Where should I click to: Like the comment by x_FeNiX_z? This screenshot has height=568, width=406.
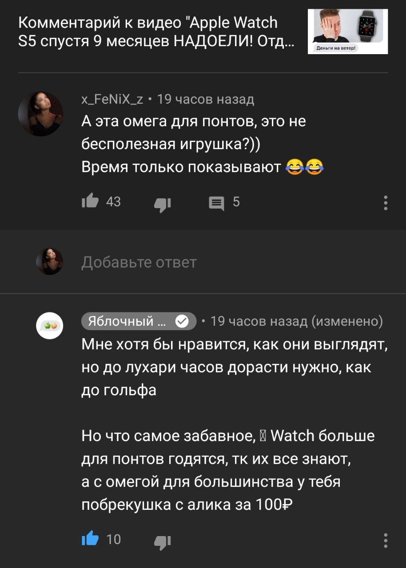coord(90,202)
